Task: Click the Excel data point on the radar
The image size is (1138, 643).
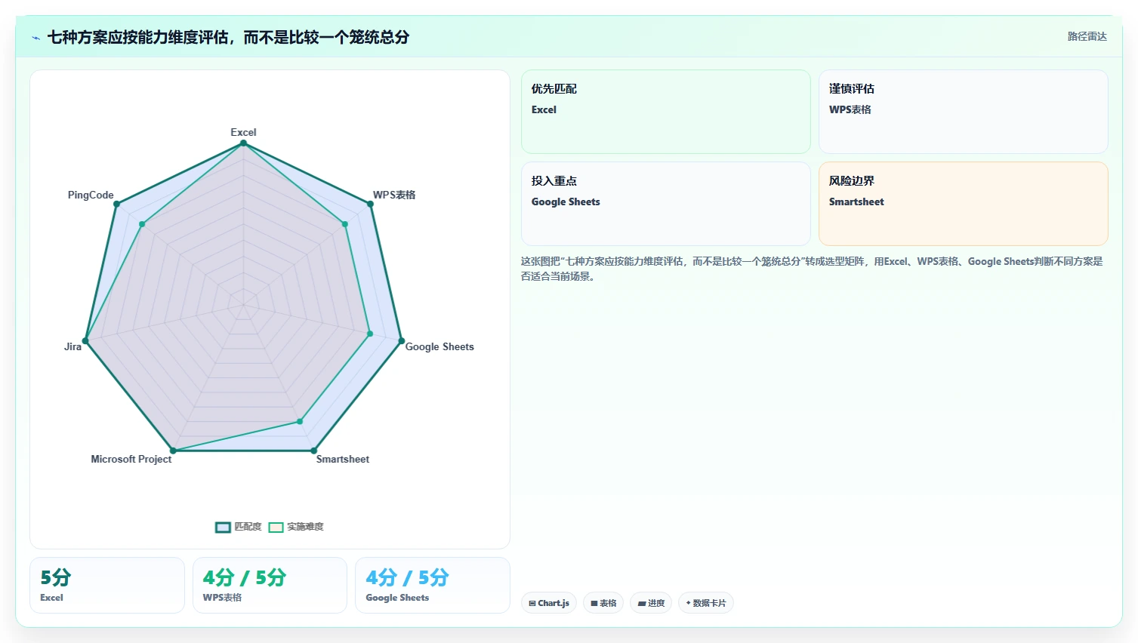Action: coord(243,143)
